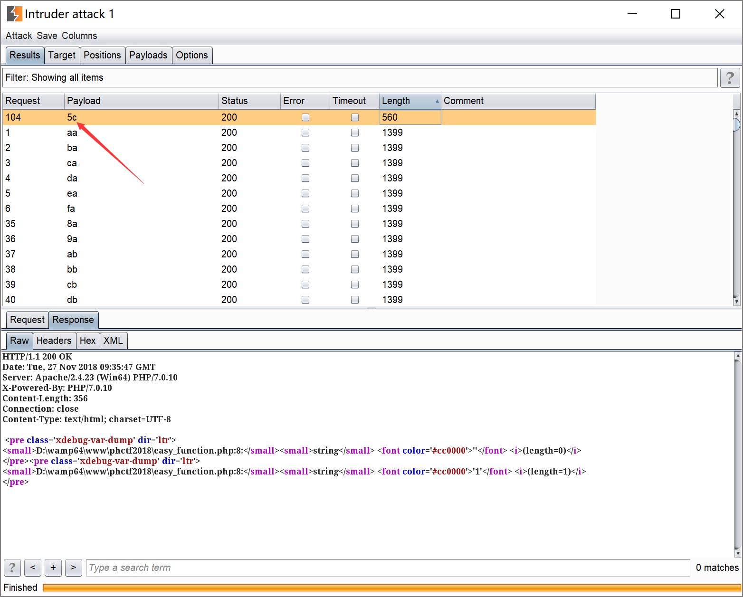Toggle Timeout checkbox in the ba row

355,148
